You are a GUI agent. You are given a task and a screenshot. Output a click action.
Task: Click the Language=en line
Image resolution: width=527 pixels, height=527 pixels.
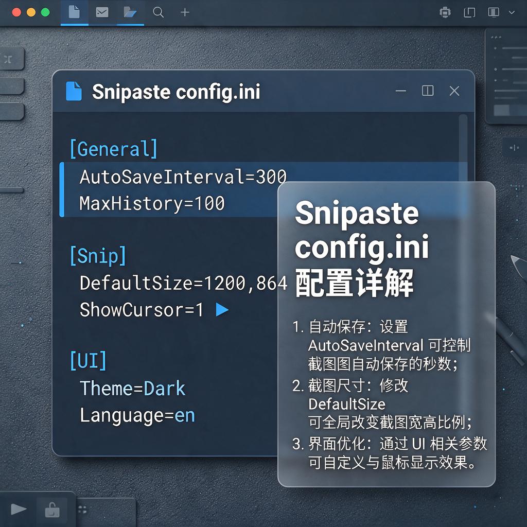137,415
